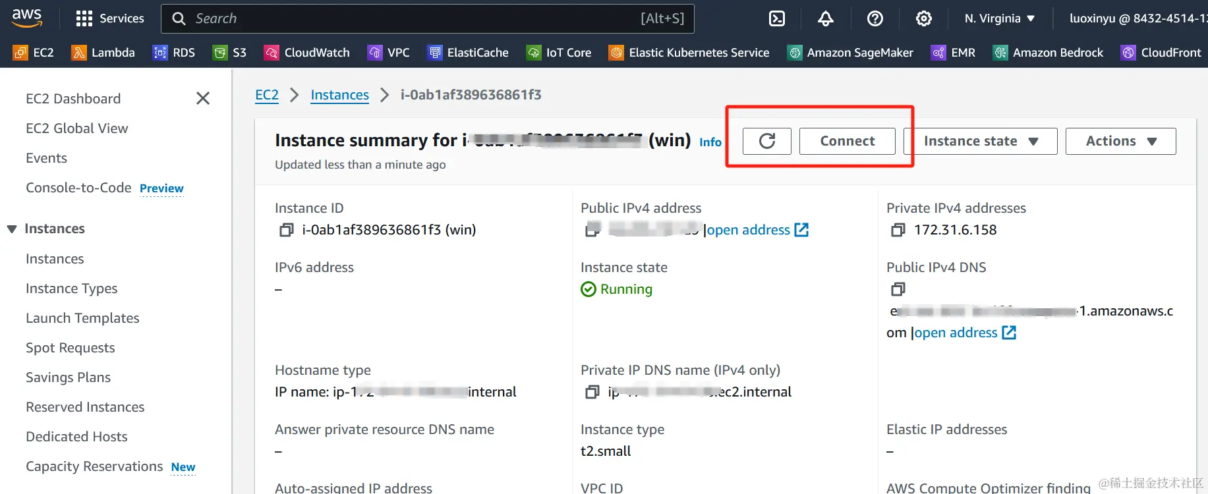This screenshot has height=494, width=1208.
Task: Copy the private IPv4 address 172.31.6.158
Action: tap(898, 230)
